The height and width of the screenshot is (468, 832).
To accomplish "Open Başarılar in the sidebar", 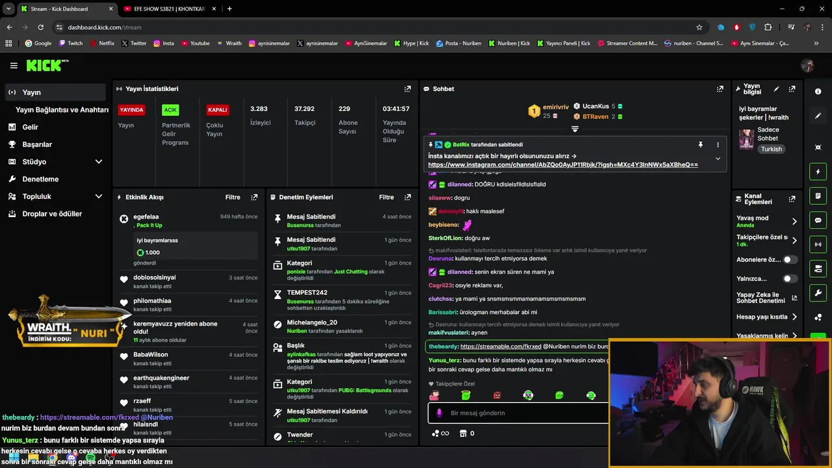I will click(x=37, y=144).
